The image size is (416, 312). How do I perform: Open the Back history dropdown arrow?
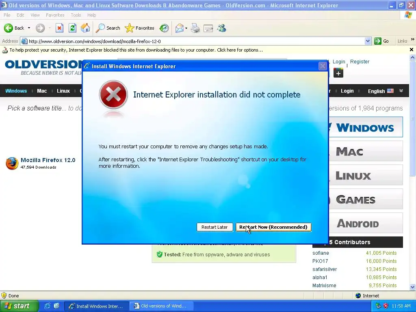click(29, 28)
